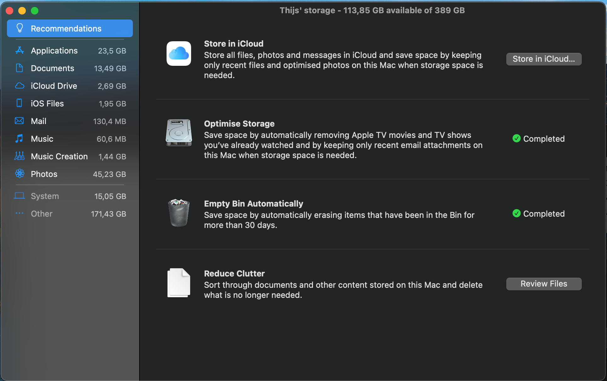The width and height of the screenshot is (607, 381).
Task: Click the Empty Bin Completed checkmark
Action: [516, 213]
